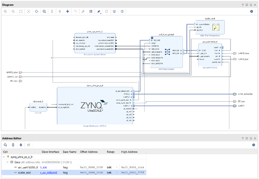Click the diagram Search magnifier icon
The width and height of the screenshot is (259, 179).
44,11
